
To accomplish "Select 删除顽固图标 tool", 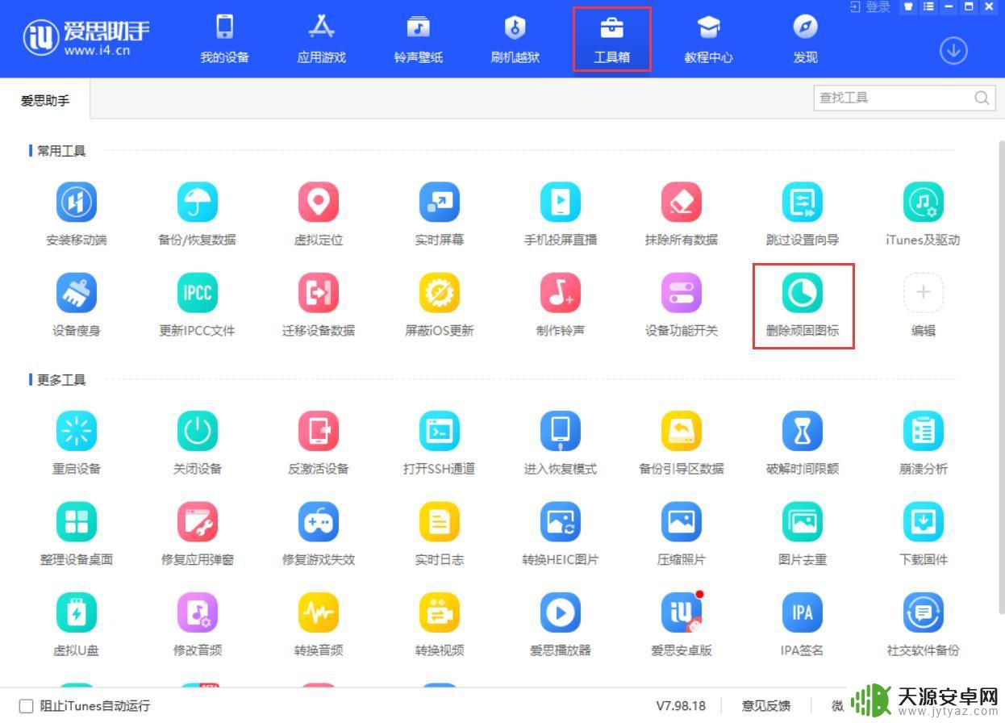I will click(x=803, y=292).
